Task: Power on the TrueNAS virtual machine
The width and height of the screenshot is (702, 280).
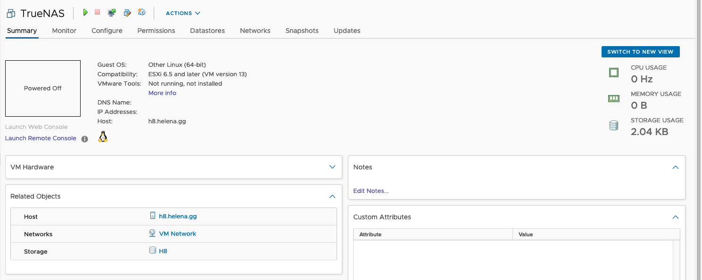Action: point(85,13)
